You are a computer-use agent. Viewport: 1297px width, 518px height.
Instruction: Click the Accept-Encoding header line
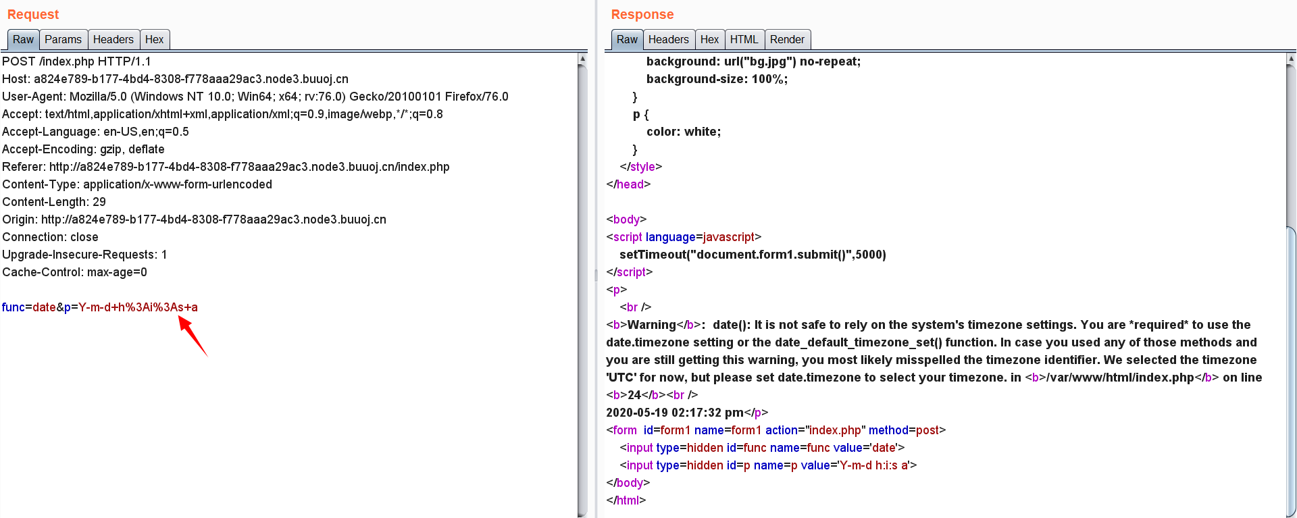click(83, 149)
